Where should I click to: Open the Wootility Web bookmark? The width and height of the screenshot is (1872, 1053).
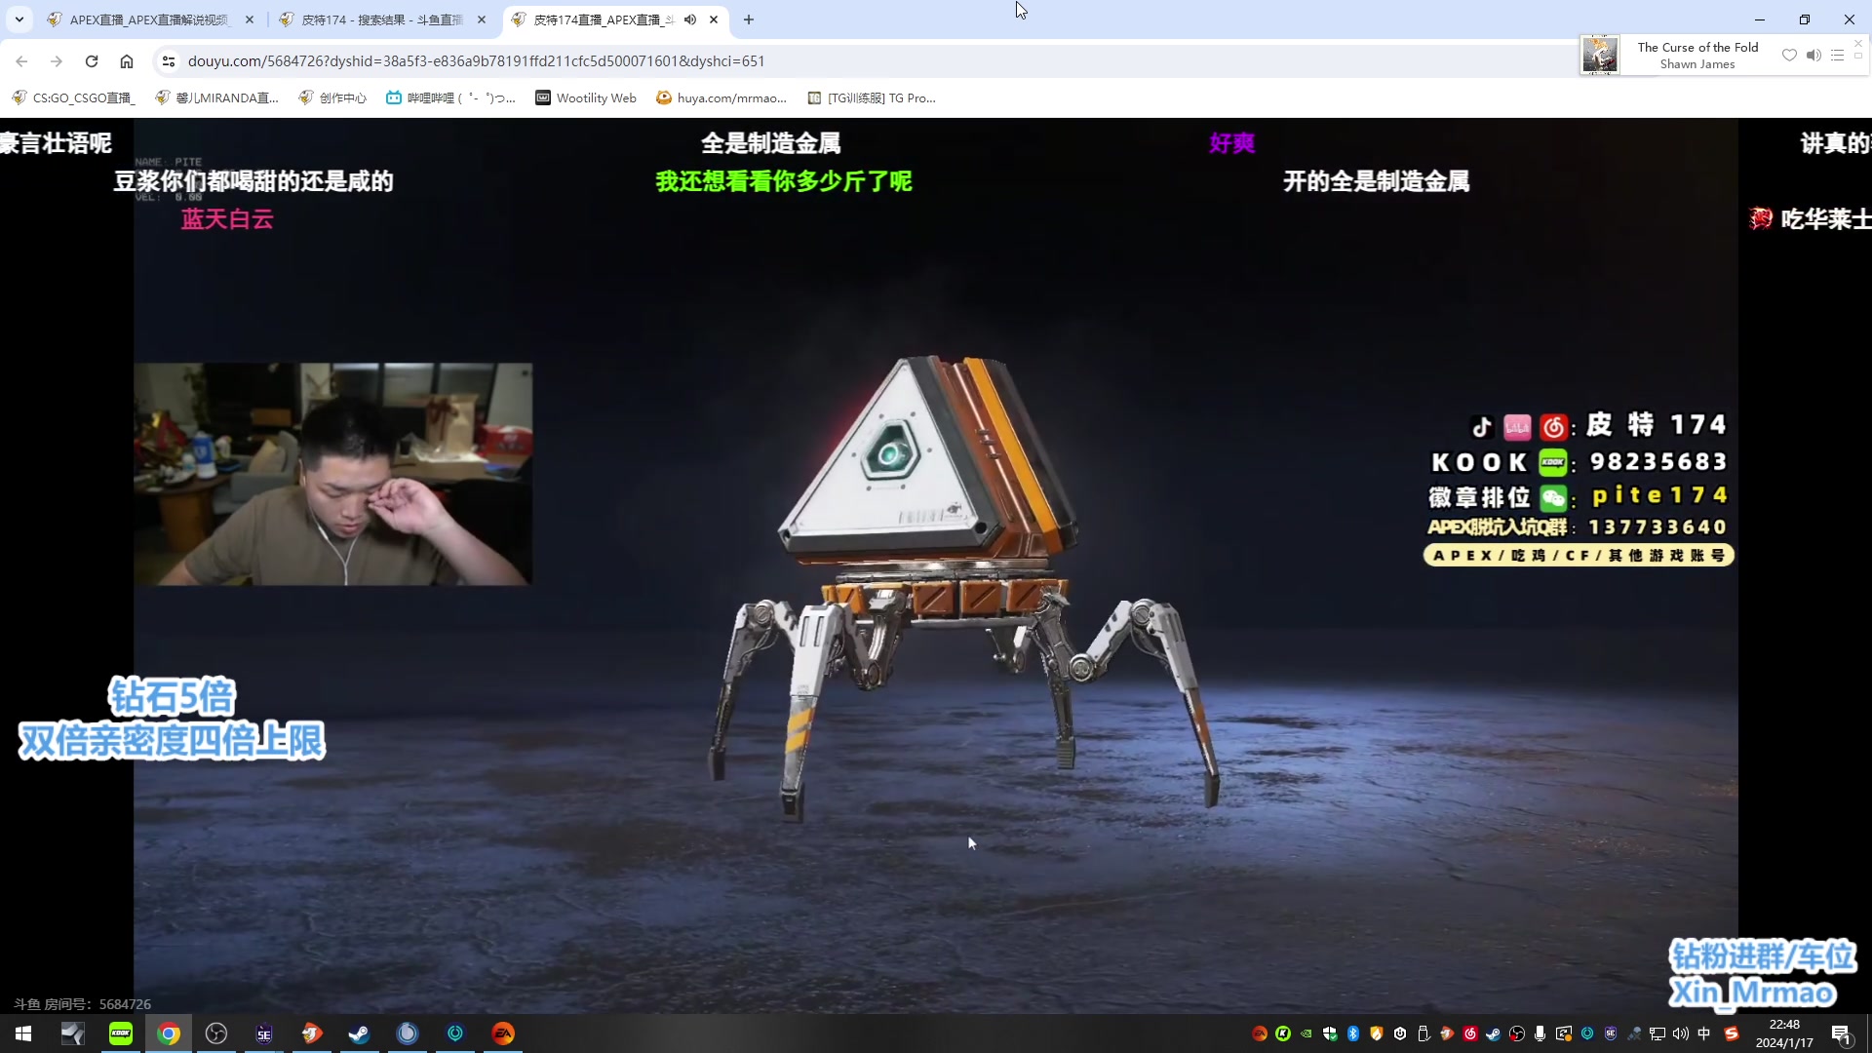tap(586, 97)
